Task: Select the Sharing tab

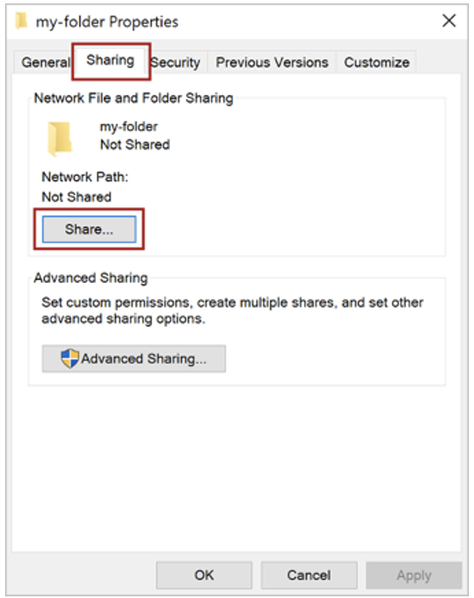Action: (x=110, y=60)
